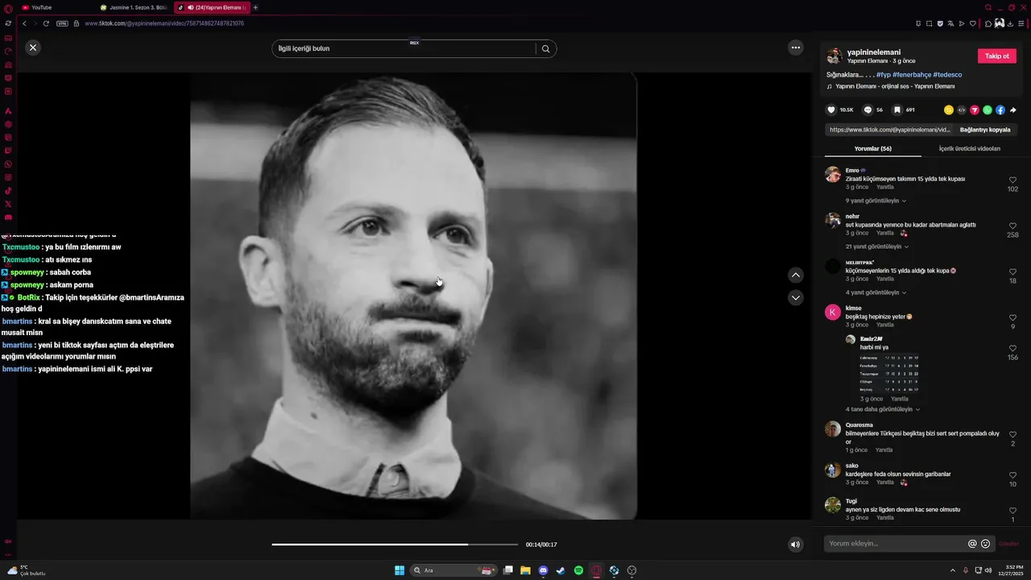Go to next video with down arrow
Screen dimensions: 1031x580
796,297
